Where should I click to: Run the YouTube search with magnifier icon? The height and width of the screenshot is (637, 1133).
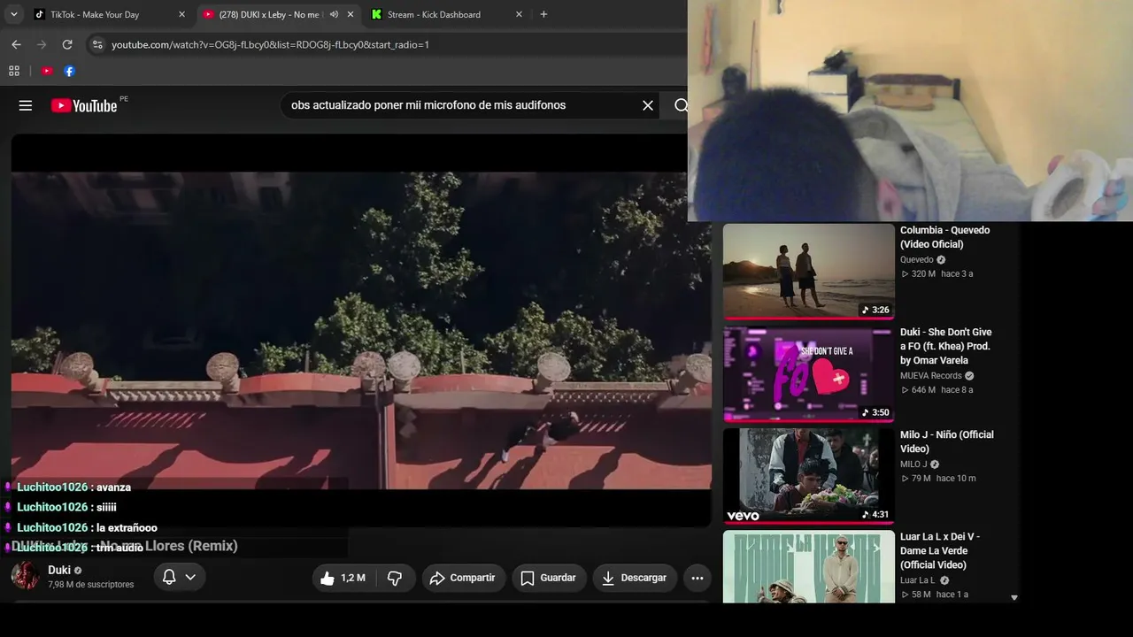[681, 105]
